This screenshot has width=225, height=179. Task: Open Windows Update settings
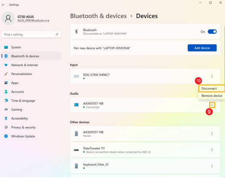(x=31, y=136)
